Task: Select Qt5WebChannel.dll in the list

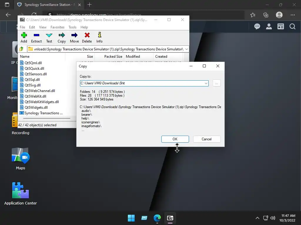Action: (x=40, y=91)
